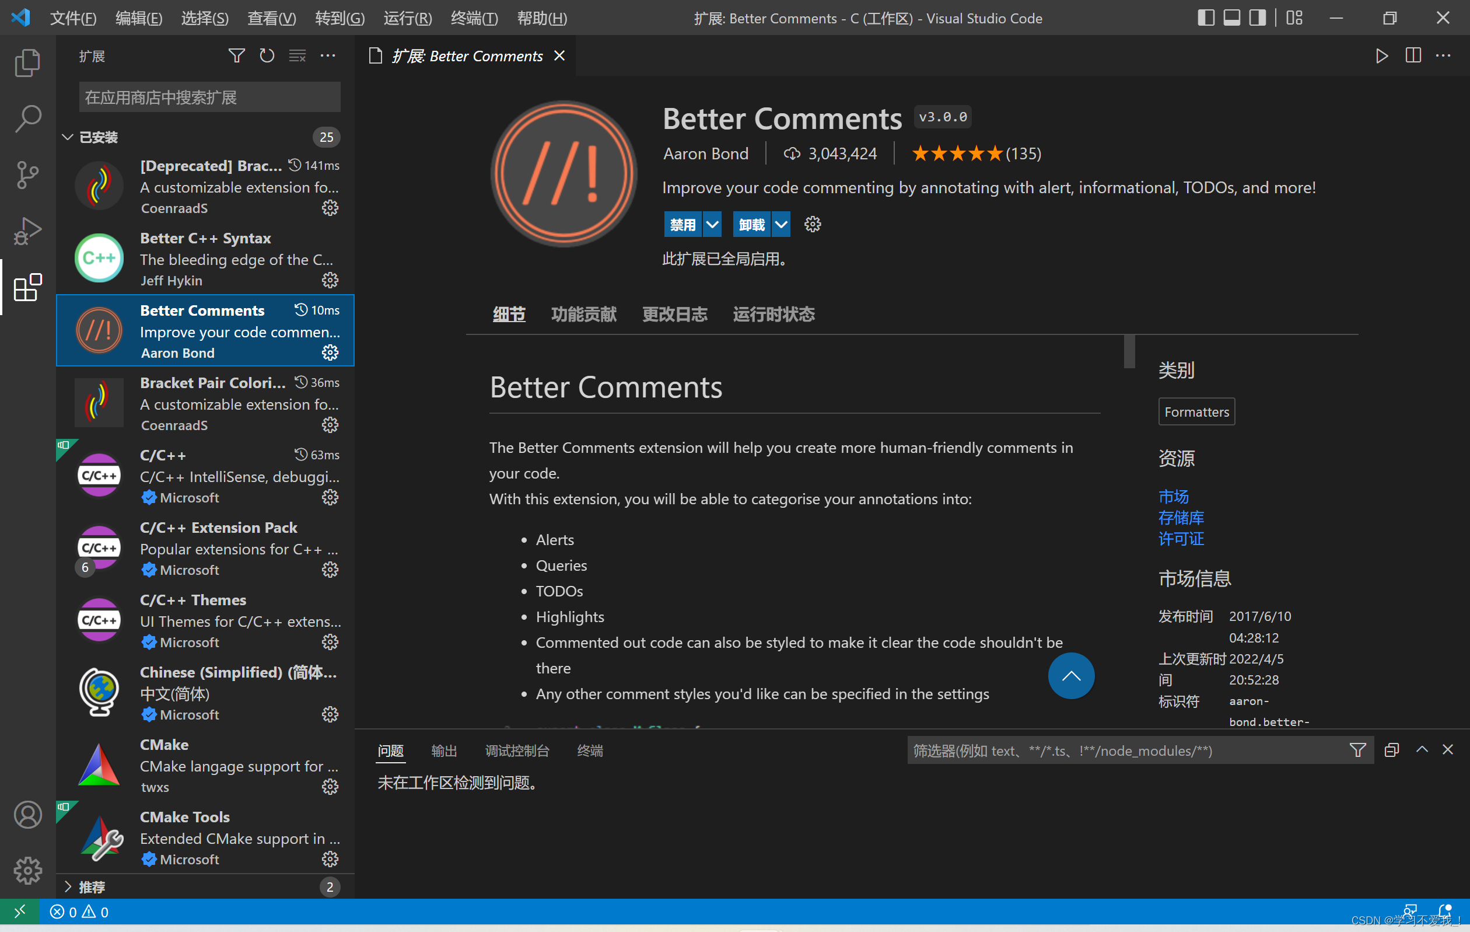Screen dimensions: 1470x932
Task: Open the Search view icon
Action: coord(27,118)
